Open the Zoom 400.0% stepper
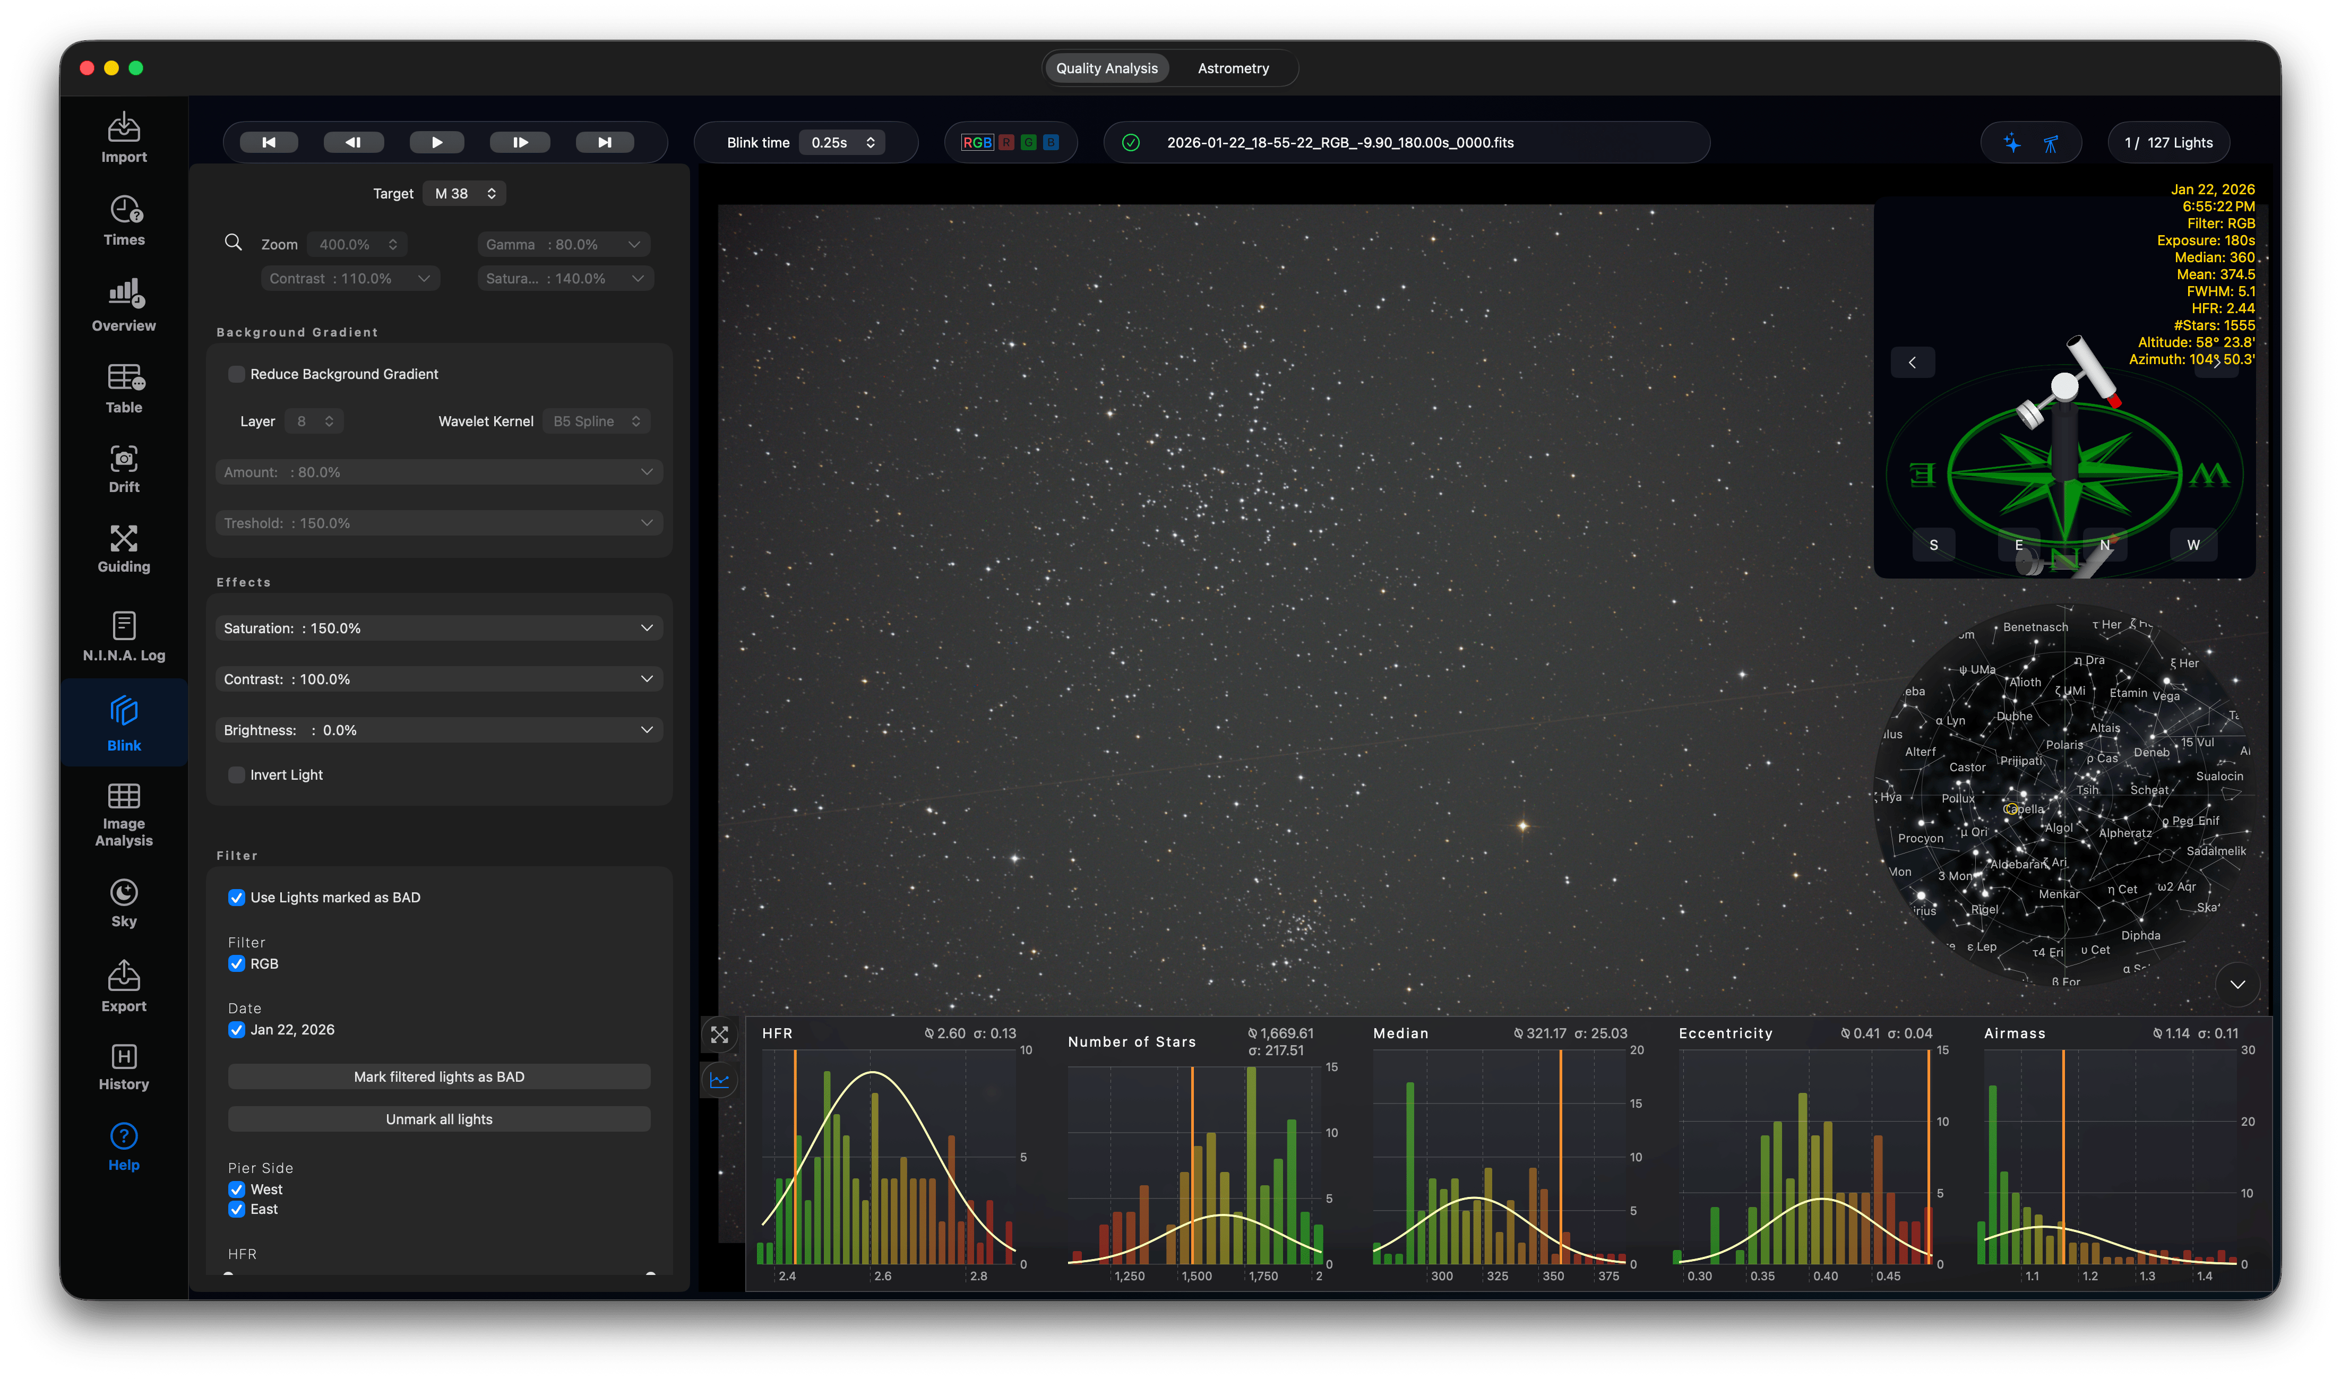Viewport: 2341px width, 1379px height. pyautogui.click(x=357, y=244)
